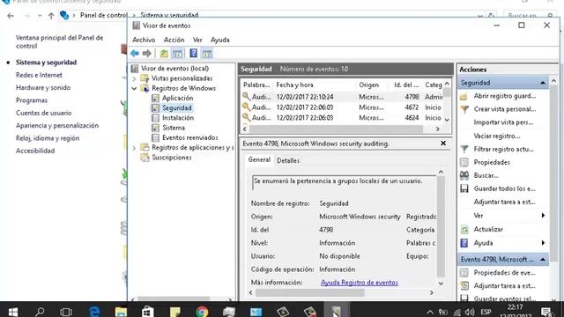Click the magnifier icon of event 4672 row

(x=246, y=107)
